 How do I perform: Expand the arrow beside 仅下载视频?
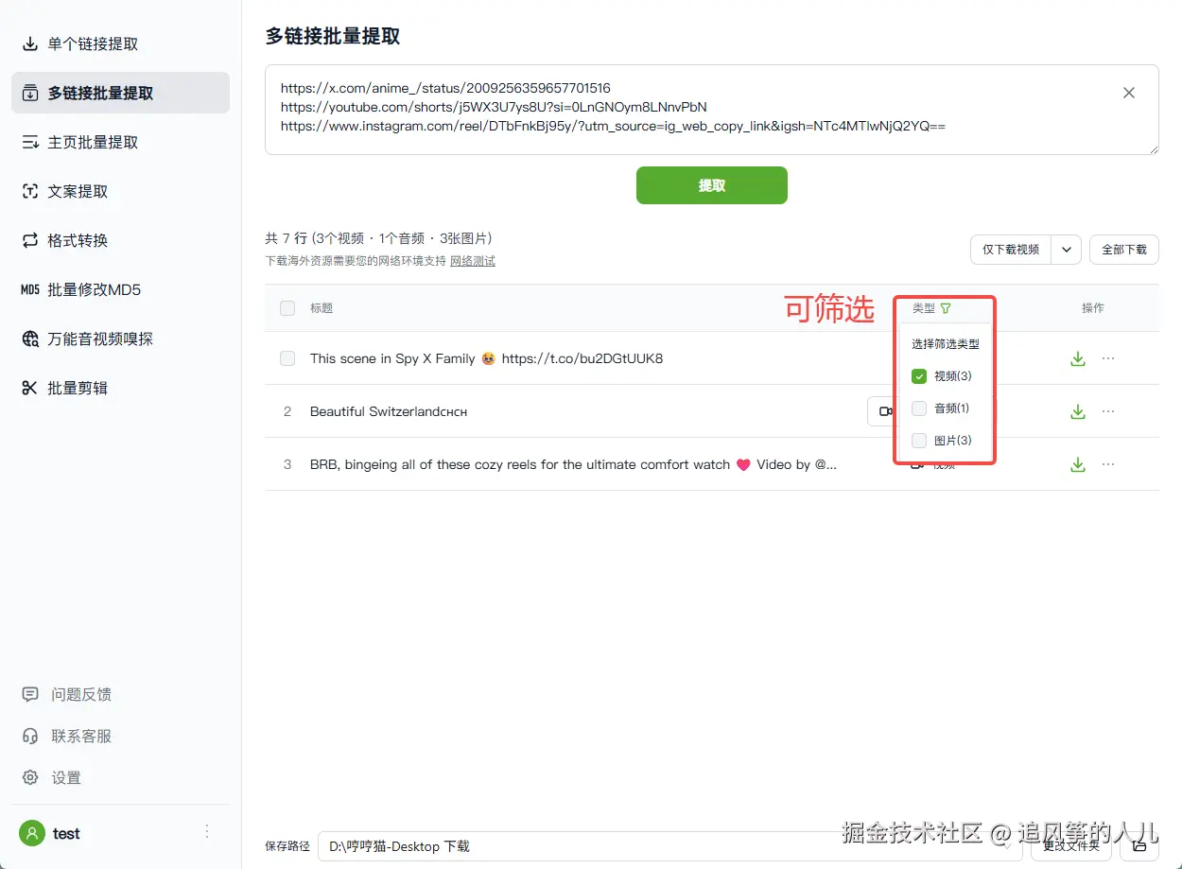pos(1066,250)
